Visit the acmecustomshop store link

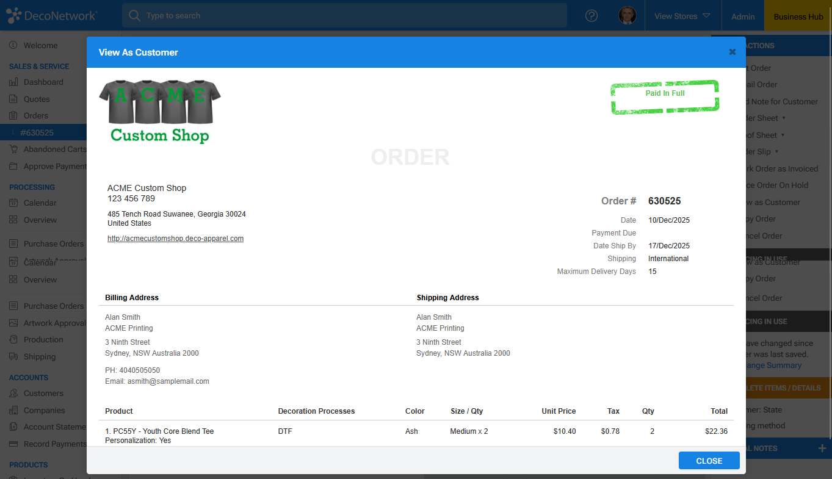point(175,238)
